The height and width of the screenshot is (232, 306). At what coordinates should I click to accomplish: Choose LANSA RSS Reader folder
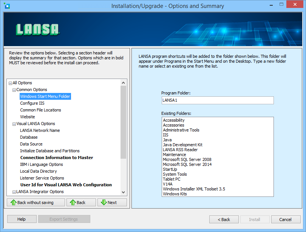click(x=180, y=150)
